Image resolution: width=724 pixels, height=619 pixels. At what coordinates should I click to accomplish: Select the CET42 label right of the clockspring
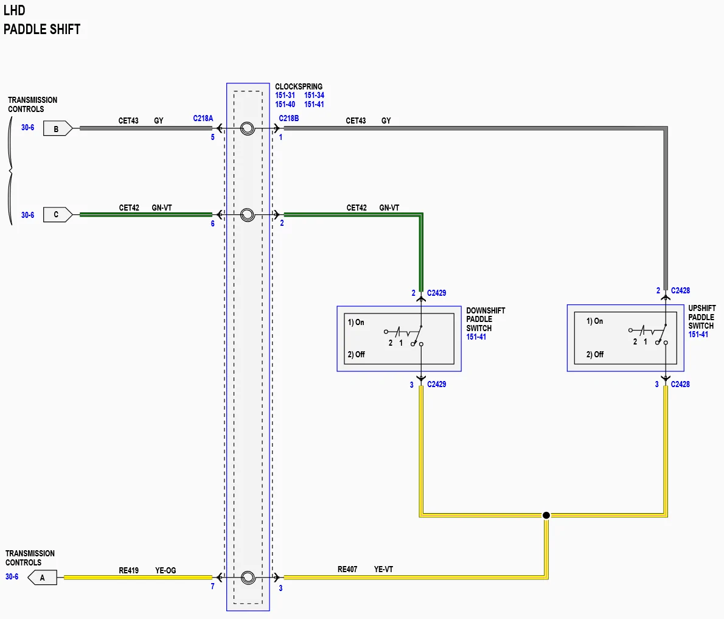coord(357,208)
